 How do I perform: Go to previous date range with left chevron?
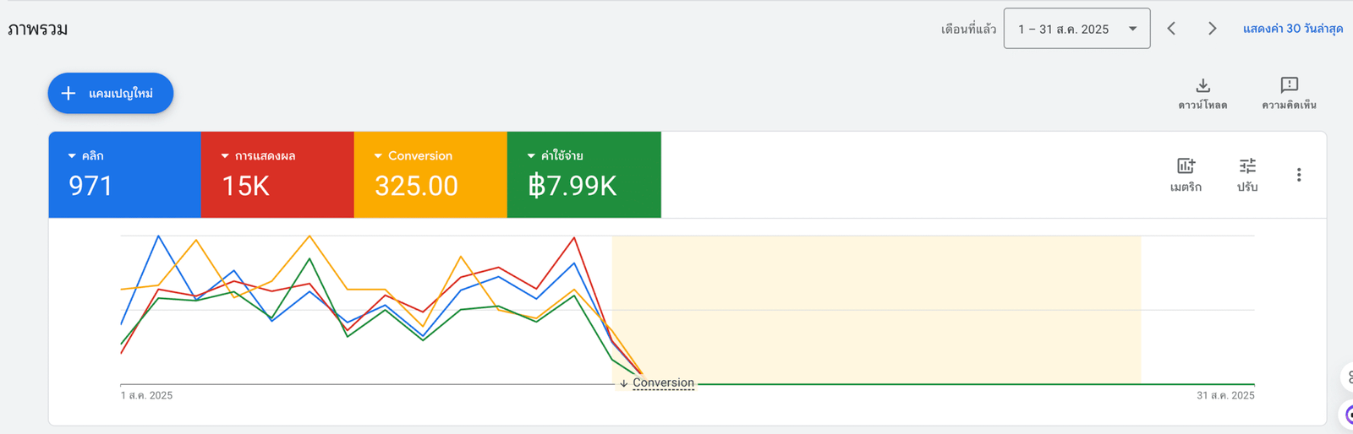(x=1171, y=29)
